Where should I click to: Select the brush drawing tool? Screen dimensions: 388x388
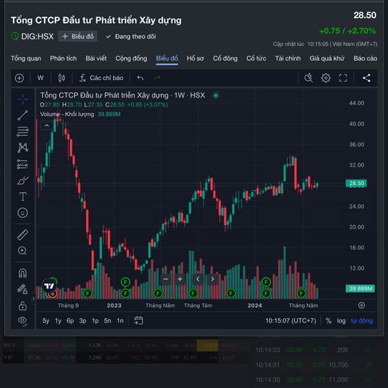pyautogui.click(x=23, y=180)
